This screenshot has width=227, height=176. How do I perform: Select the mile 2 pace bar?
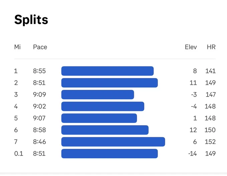coord(109,83)
